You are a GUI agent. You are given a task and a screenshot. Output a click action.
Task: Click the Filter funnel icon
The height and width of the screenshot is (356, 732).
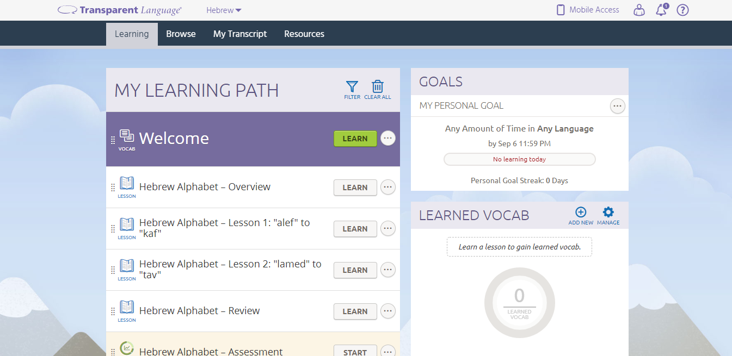tap(352, 86)
